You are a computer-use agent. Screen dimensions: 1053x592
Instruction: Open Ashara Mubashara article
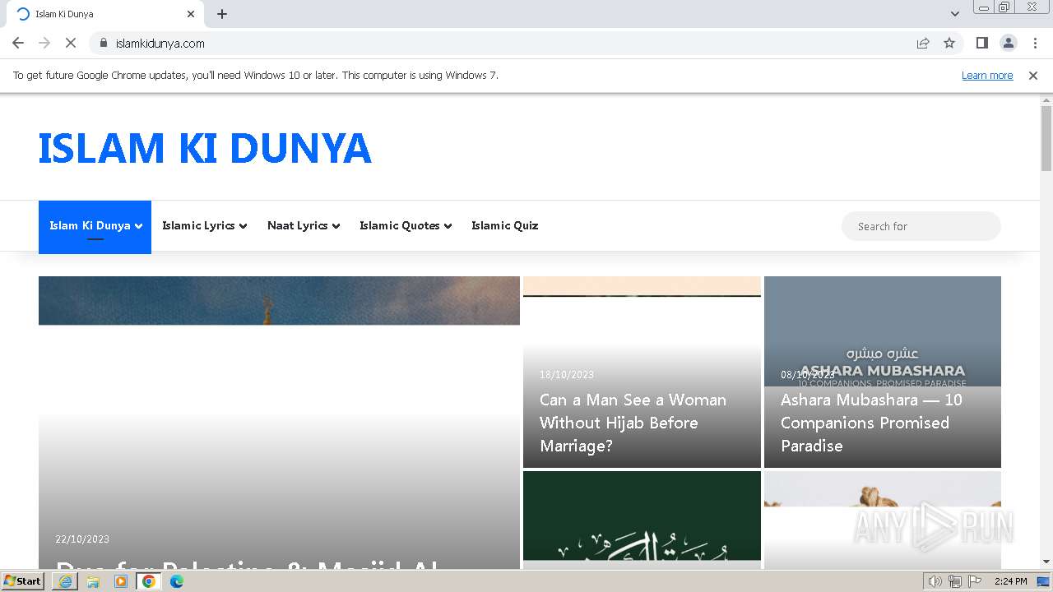(871, 423)
